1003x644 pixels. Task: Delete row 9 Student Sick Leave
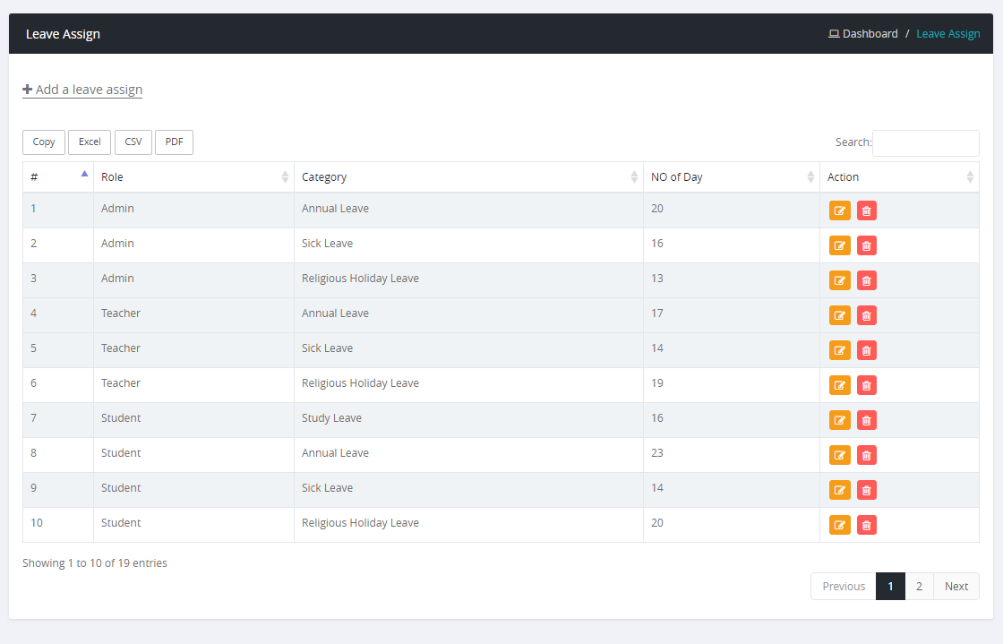[x=866, y=490]
